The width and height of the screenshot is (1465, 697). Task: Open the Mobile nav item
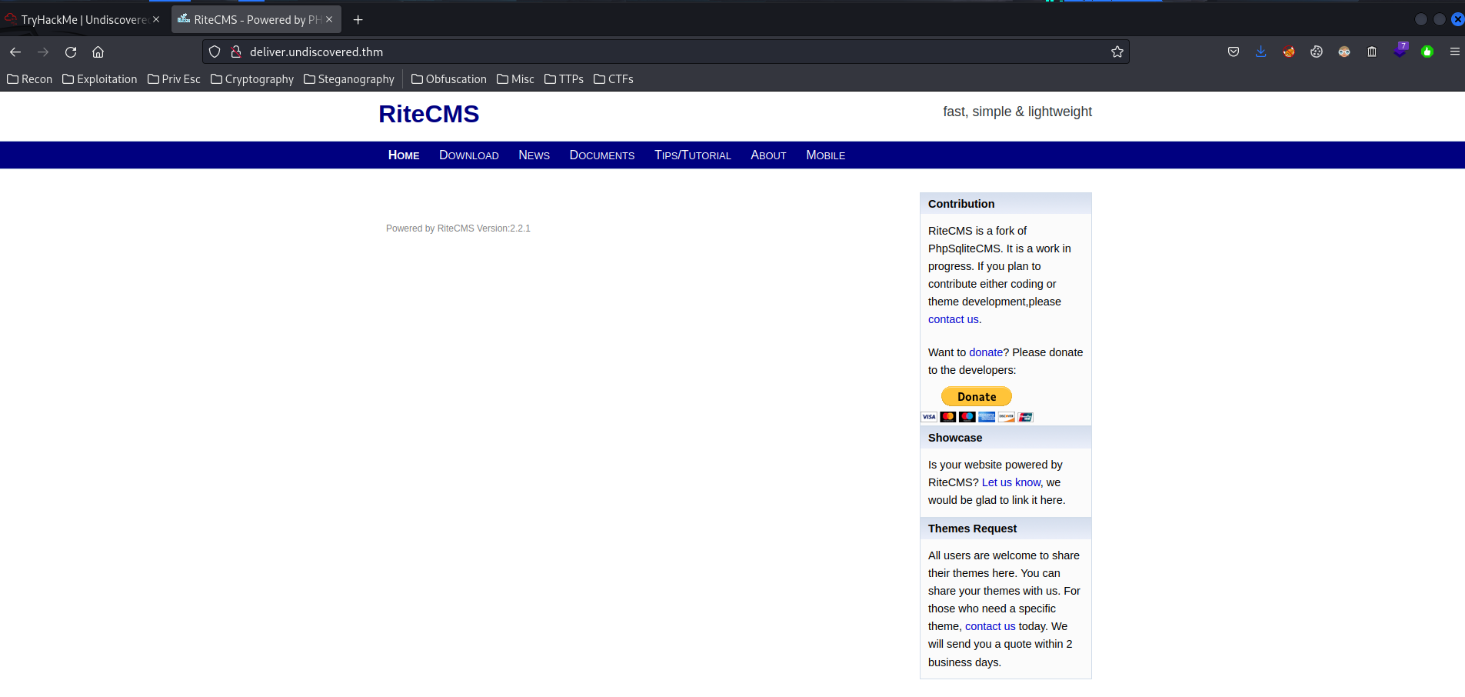825,155
